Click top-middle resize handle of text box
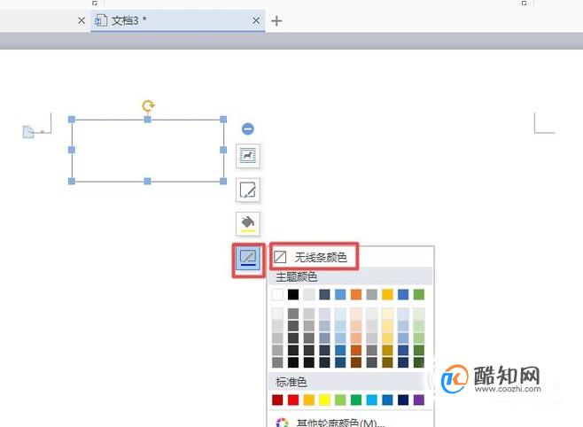The height and width of the screenshot is (427, 583). point(148,120)
